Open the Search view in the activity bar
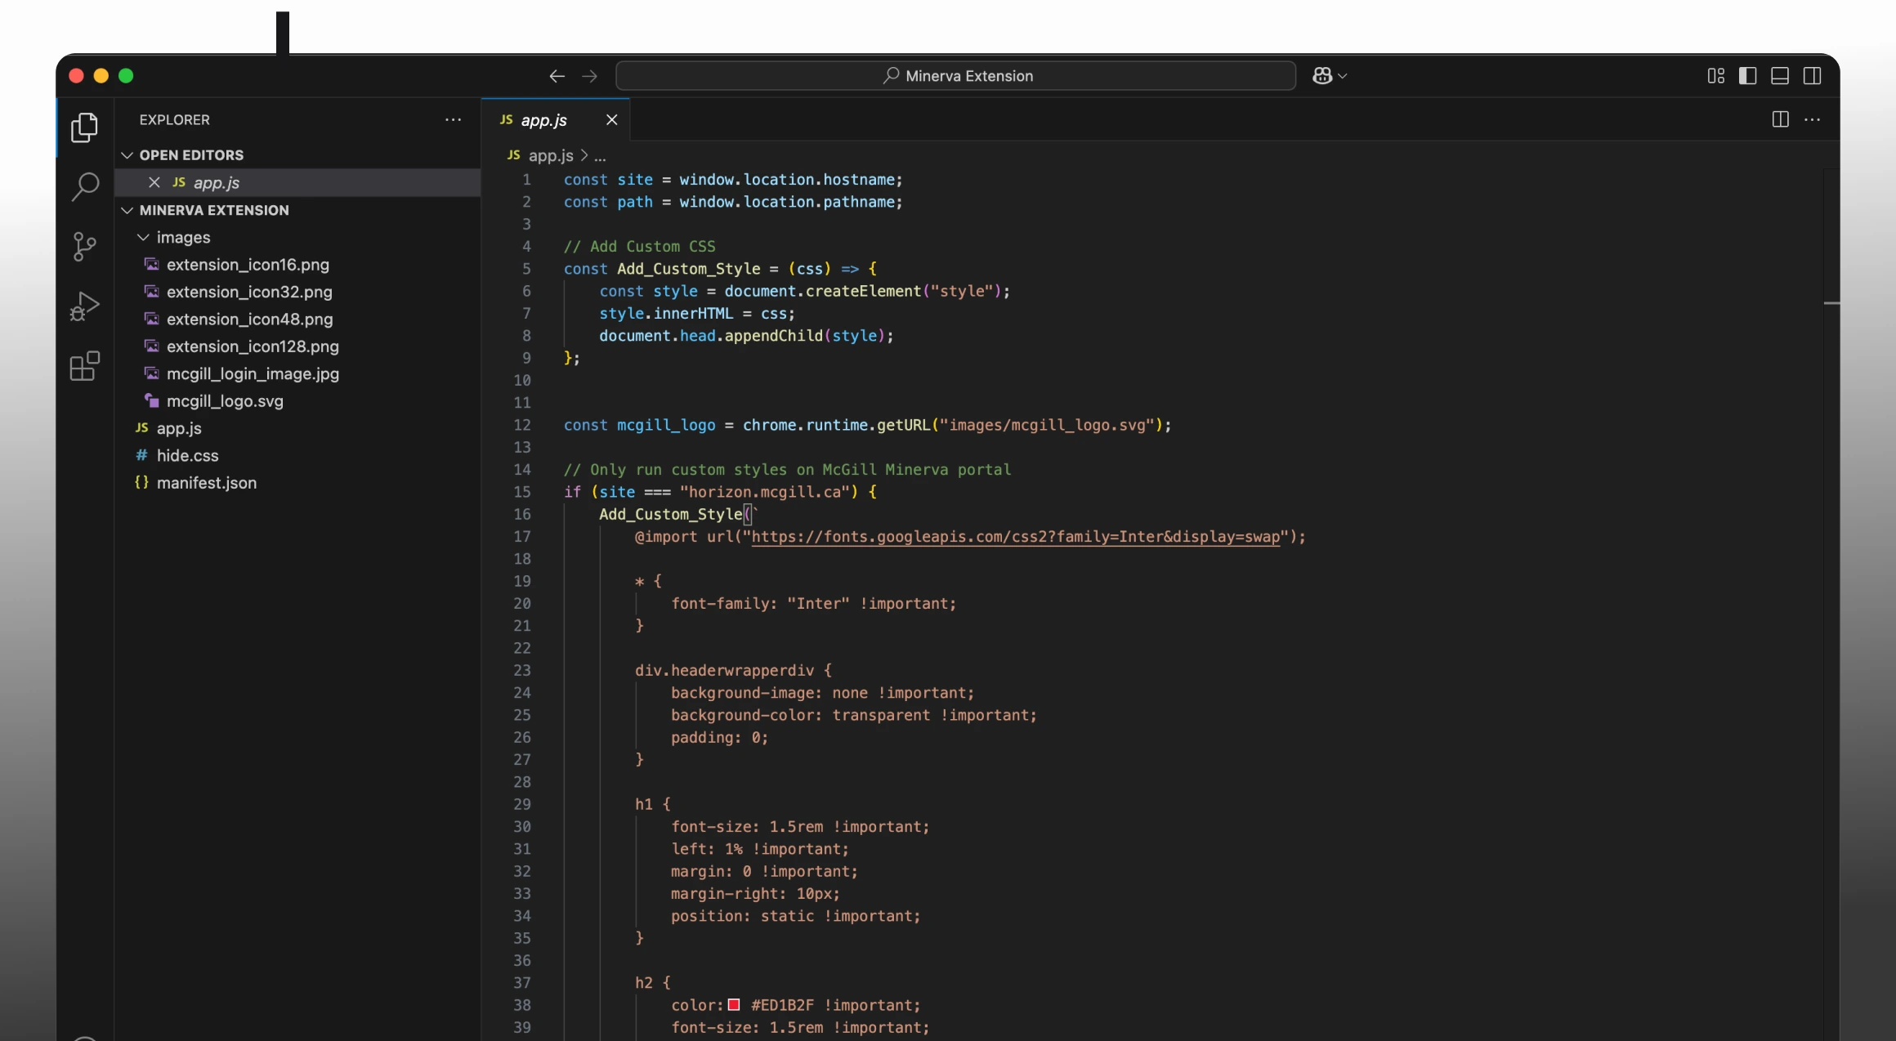Image resolution: width=1896 pixels, height=1041 pixels. tap(84, 187)
